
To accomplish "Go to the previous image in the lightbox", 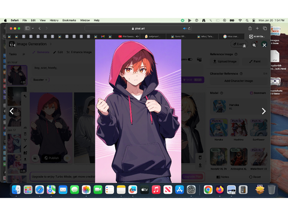I will coord(11,111).
